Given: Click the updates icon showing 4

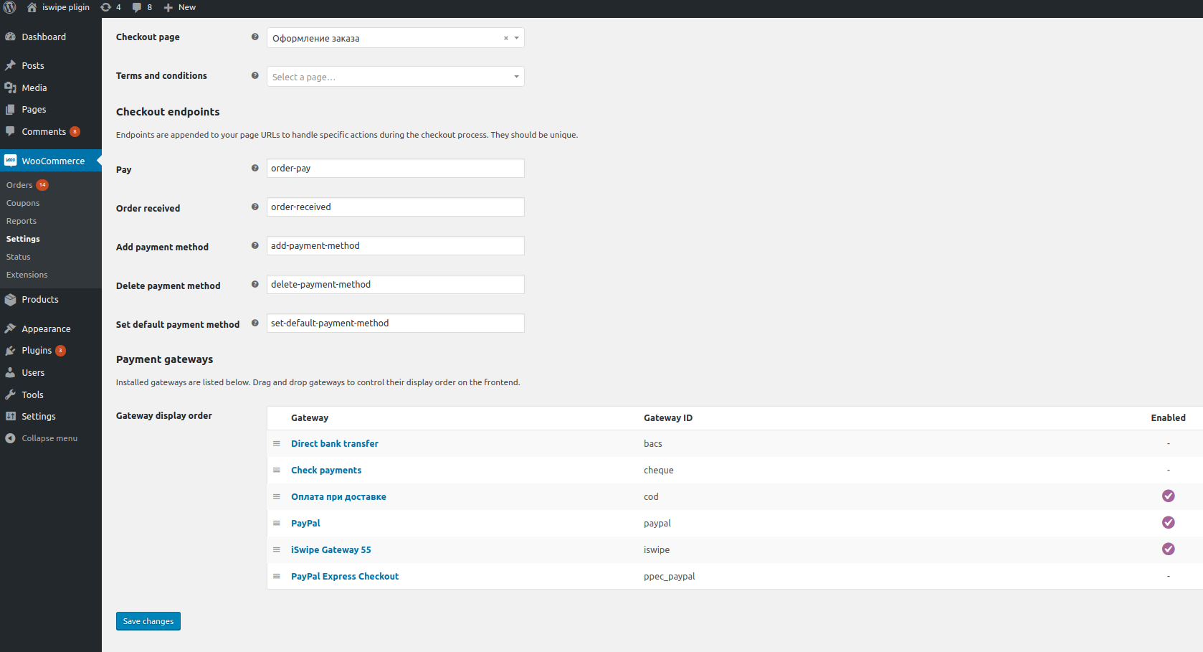Looking at the screenshot, I should point(105,7).
